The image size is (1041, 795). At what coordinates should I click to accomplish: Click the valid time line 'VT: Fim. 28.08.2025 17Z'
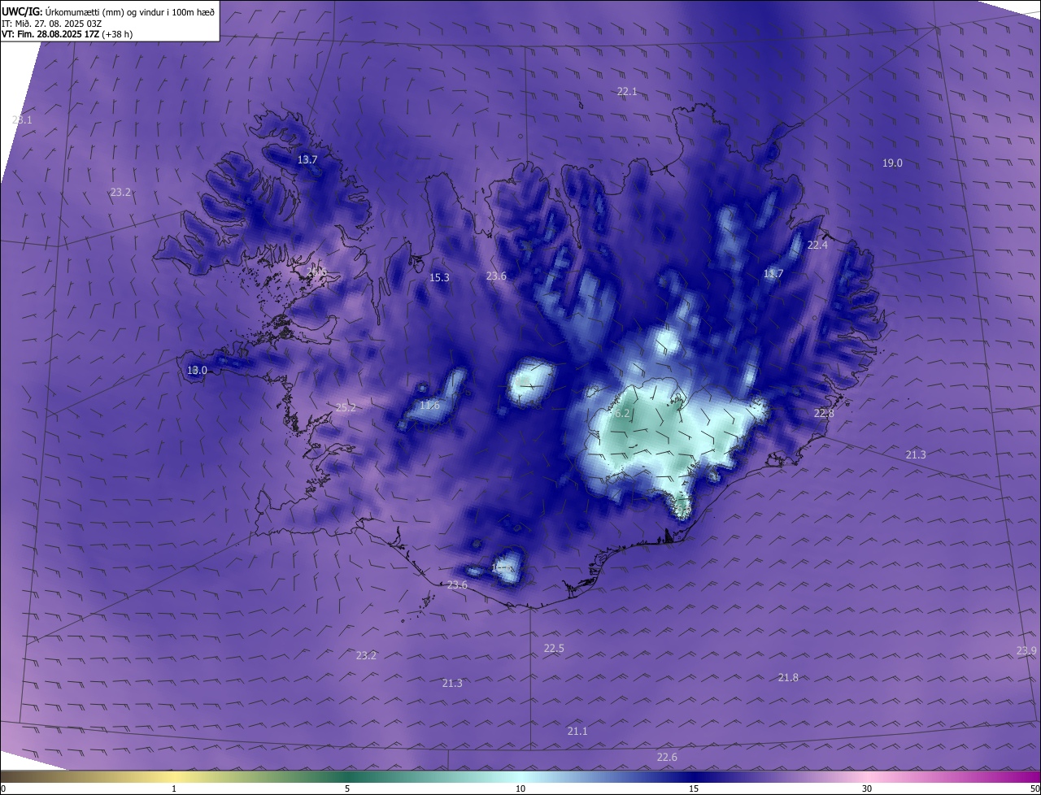pyautogui.click(x=49, y=34)
